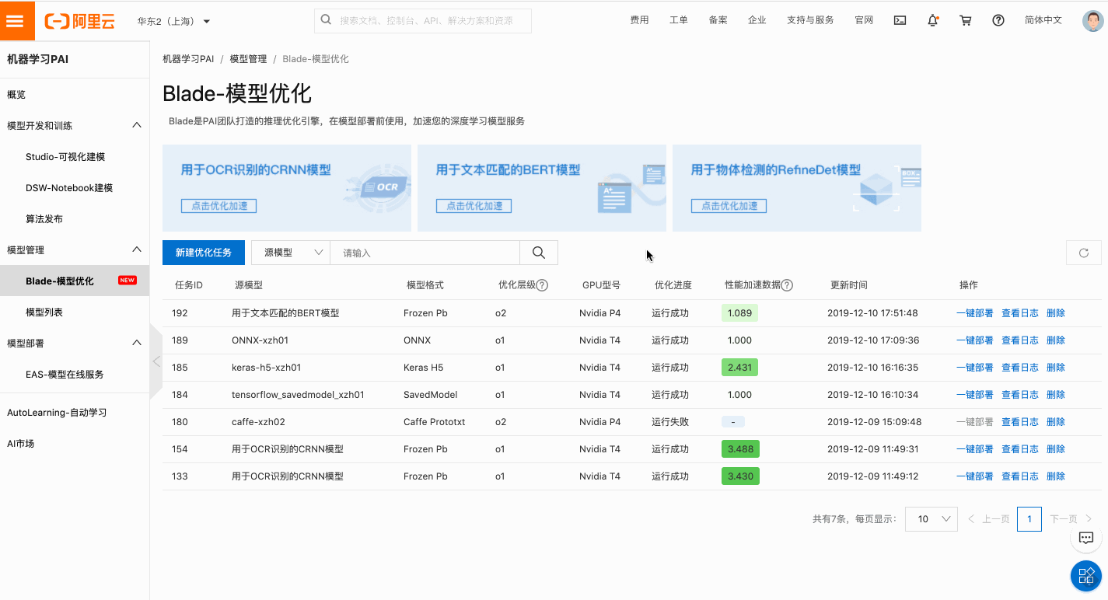The height and width of the screenshot is (600, 1108).
Task: Show the 优化层级 help tooltip icon
Action: coord(543,285)
